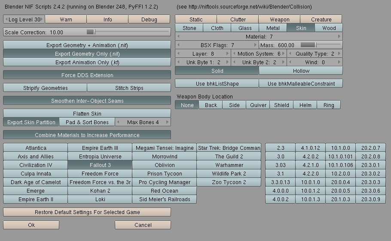This screenshot has height=241, width=391.
Task: Set weapon body location to None
Action: [x=187, y=105]
